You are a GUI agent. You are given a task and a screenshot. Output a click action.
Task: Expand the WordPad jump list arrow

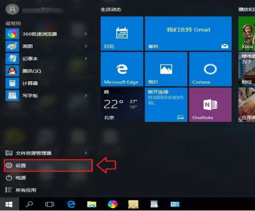coord(86,95)
